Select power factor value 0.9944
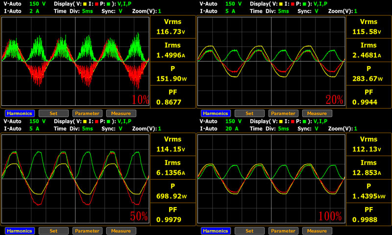Viewport: 392px width, 235px height. (365, 102)
